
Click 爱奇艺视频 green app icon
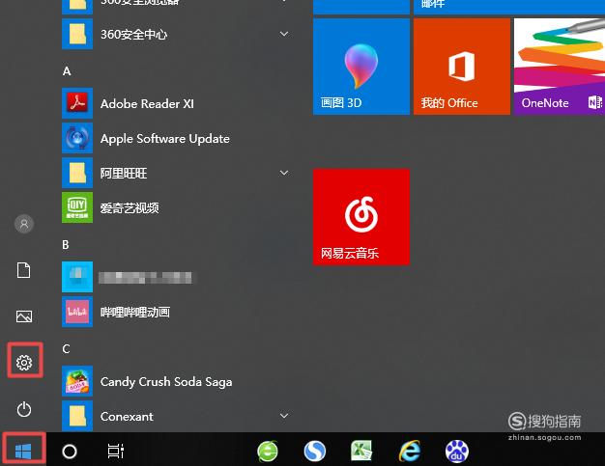77,207
